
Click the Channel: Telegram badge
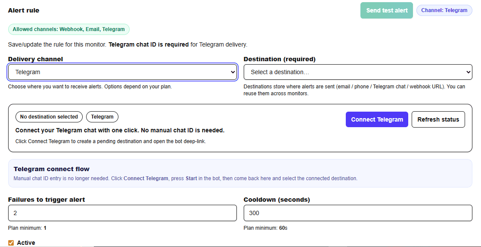tap(444, 10)
